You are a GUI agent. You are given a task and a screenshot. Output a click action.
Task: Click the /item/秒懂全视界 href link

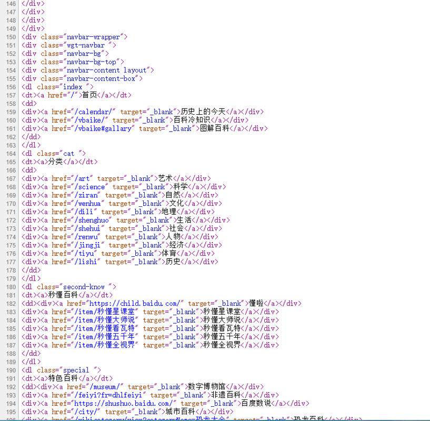[105, 345]
